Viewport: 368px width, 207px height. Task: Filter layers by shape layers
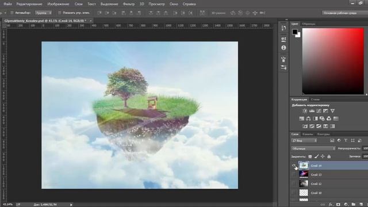pyautogui.click(x=352, y=140)
